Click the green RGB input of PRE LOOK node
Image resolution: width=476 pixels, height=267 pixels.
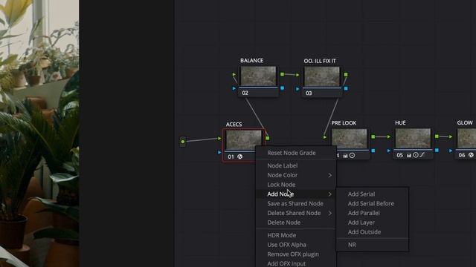pos(325,137)
